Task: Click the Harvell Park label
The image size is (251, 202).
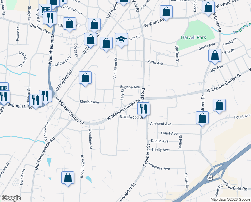Action: pos(193,37)
